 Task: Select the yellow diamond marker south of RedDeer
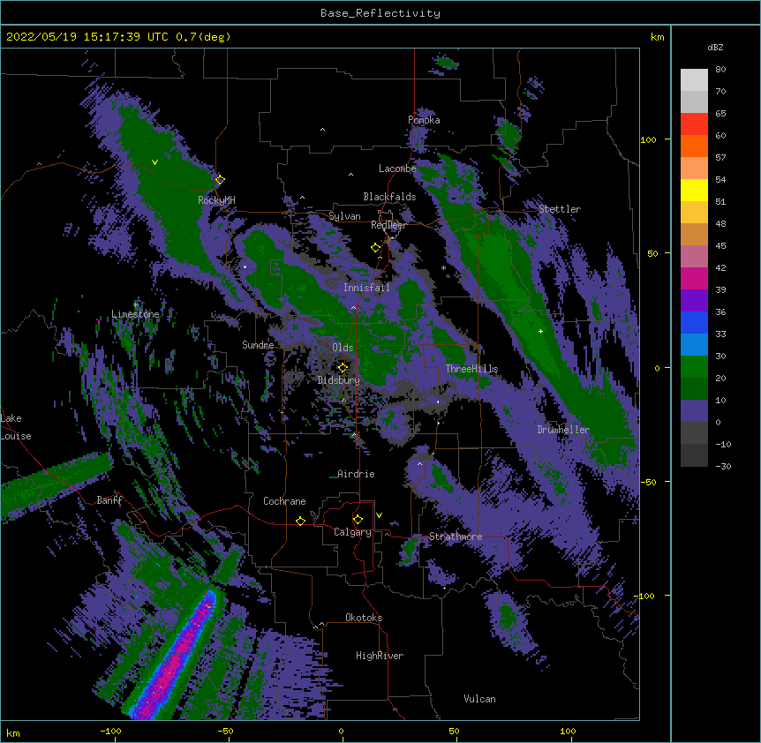click(375, 248)
